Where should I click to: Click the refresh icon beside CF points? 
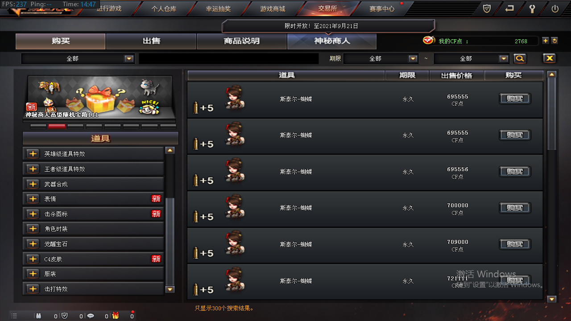[x=554, y=41]
